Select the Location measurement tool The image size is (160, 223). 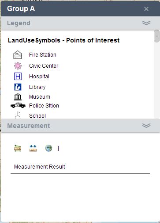(x=48, y=148)
